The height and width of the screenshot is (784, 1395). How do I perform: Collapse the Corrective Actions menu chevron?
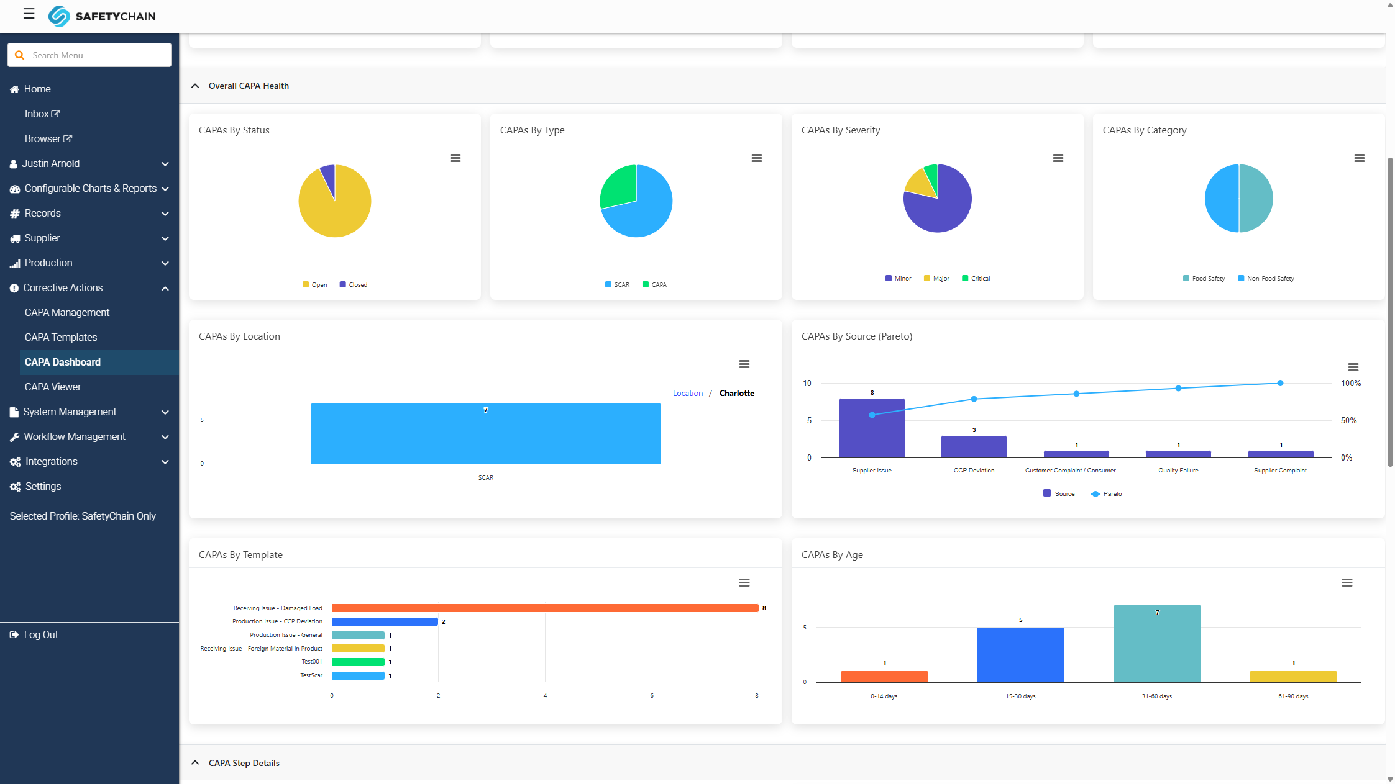pos(165,288)
